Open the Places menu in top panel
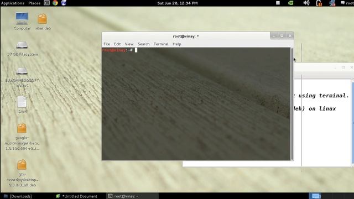Image resolution: width=354 pixels, height=199 pixels. point(34,3)
